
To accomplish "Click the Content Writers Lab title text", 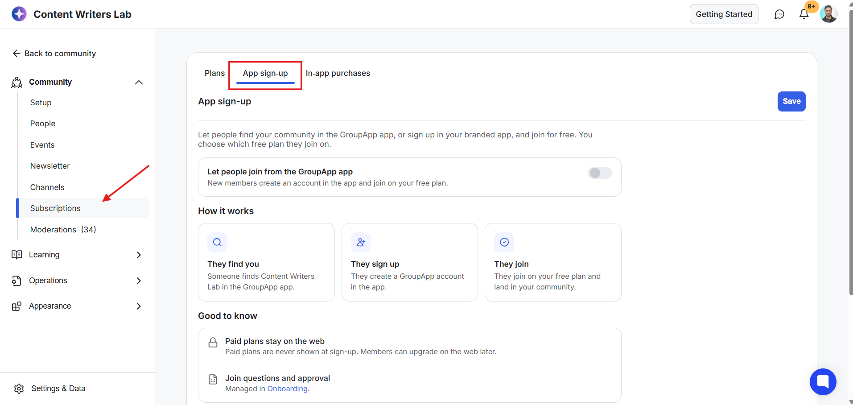I will tap(82, 14).
